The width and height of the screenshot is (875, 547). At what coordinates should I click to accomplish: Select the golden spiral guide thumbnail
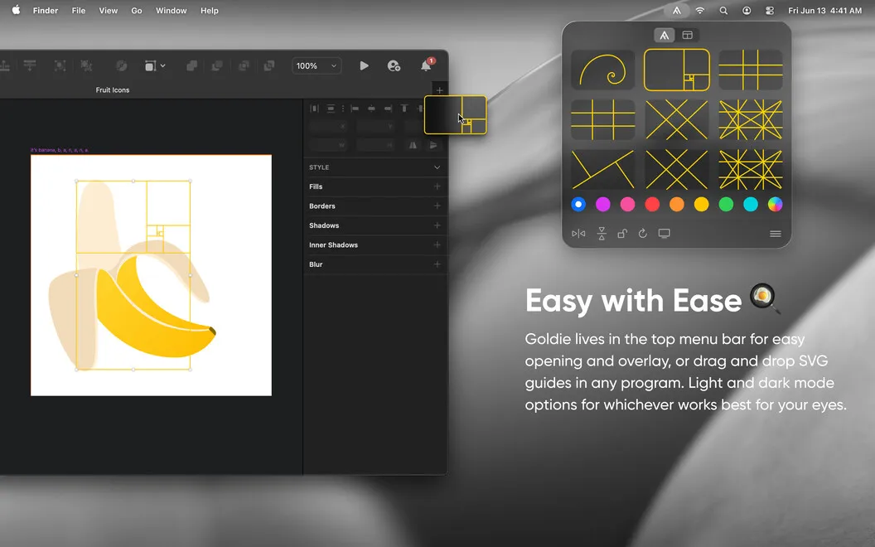[602, 70]
